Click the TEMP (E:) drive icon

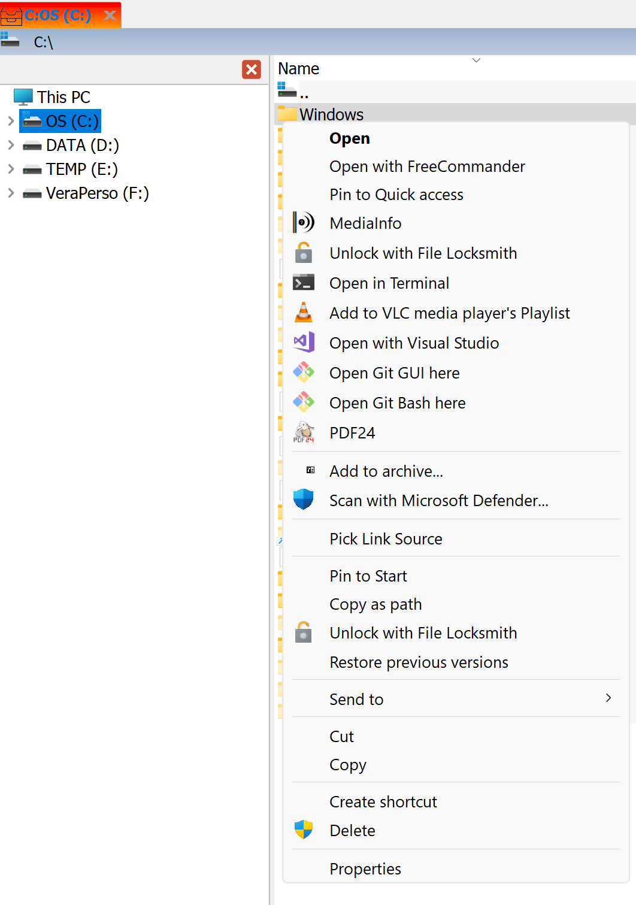point(32,170)
